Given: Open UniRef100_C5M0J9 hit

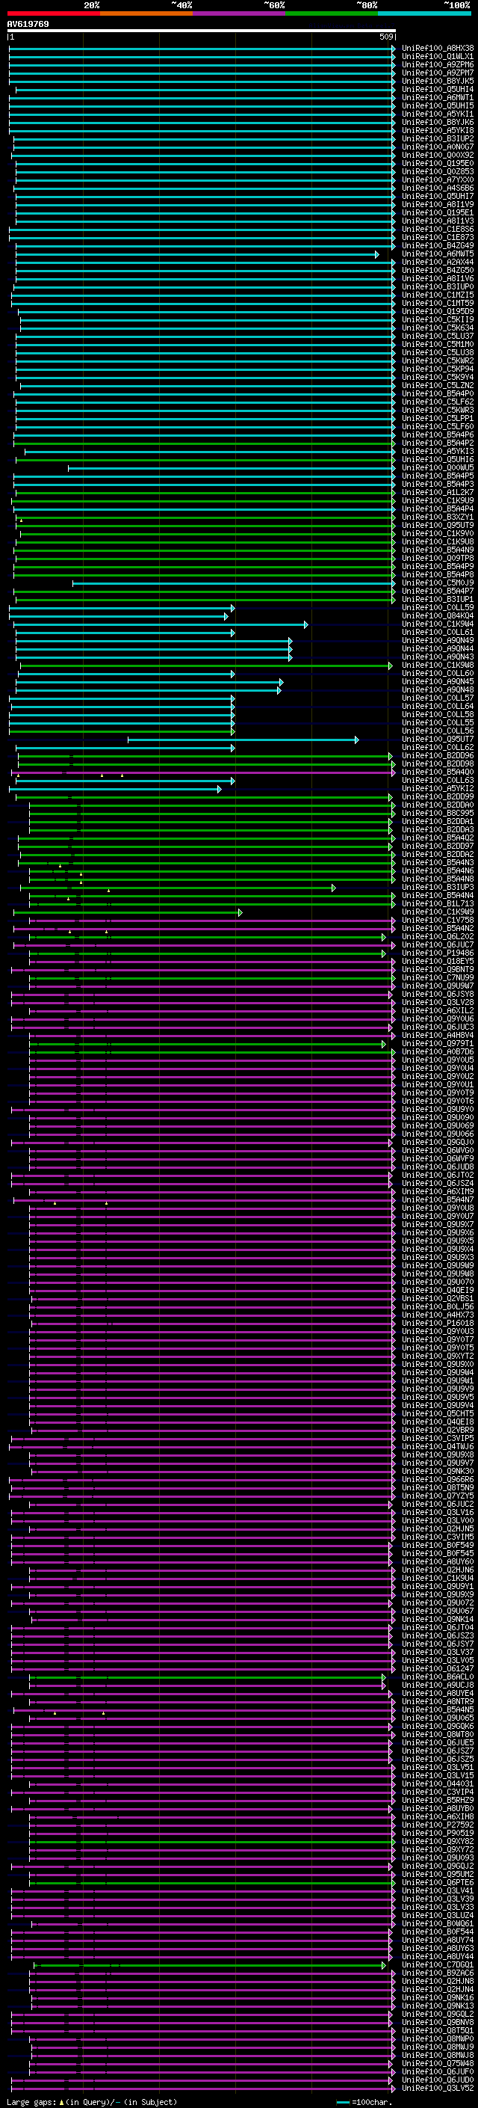Looking at the screenshot, I should pos(438,583).
